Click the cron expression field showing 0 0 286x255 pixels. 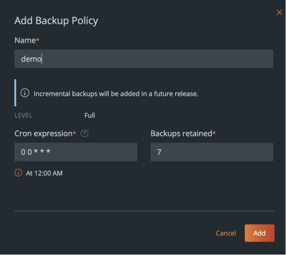click(x=76, y=152)
